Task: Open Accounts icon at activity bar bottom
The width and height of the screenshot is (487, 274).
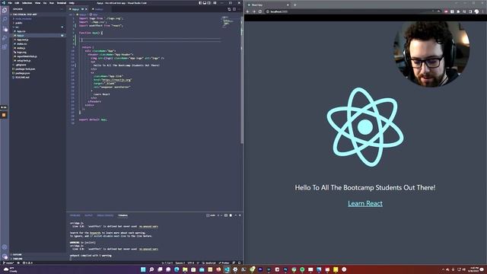Action: click(5, 247)
